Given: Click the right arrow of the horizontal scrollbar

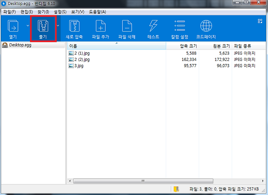Looking at the screenshot, I should click(263, 181).
